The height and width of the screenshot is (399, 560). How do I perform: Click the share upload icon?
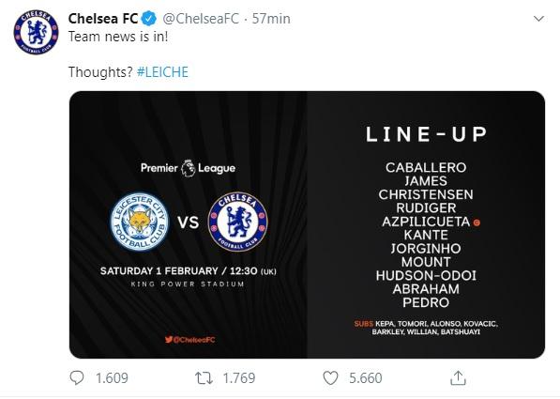click(x=458, y=377)
